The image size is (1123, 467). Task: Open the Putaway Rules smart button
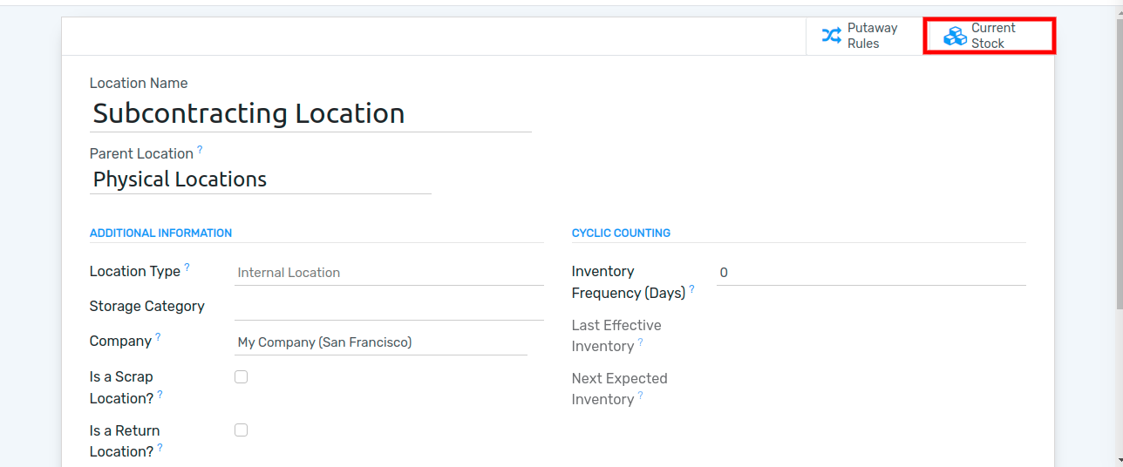click(865, 36)
